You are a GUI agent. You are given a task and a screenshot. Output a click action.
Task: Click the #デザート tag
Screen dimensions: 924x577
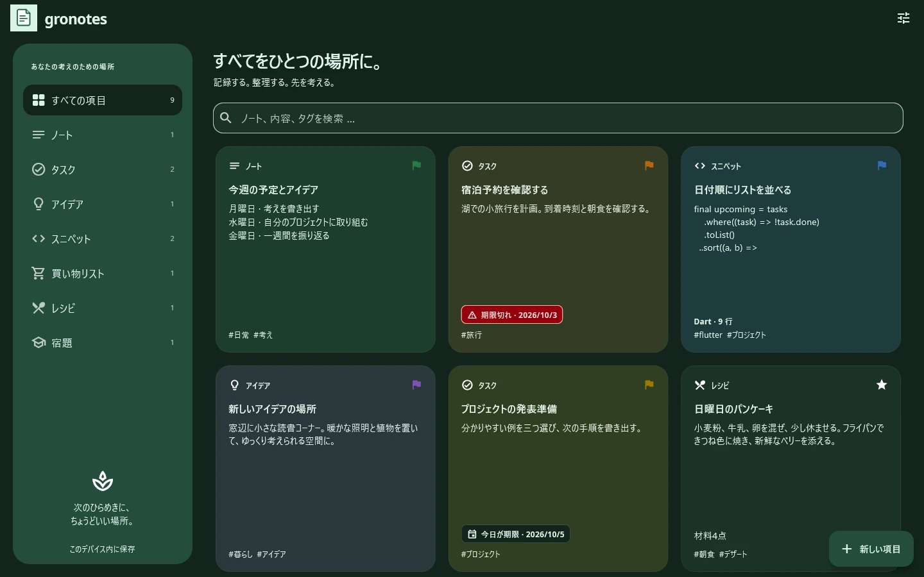pyautogui.click(x=733, y=554)
